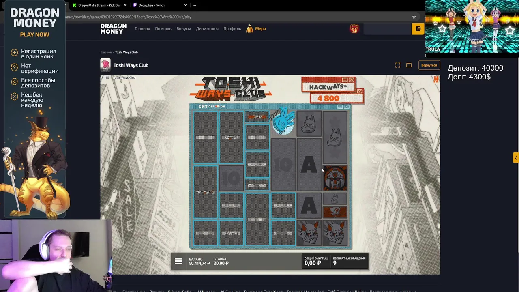Click the streamer webcam thumbnail
This screenshot has width=519, height=292.
pos(56,255)
